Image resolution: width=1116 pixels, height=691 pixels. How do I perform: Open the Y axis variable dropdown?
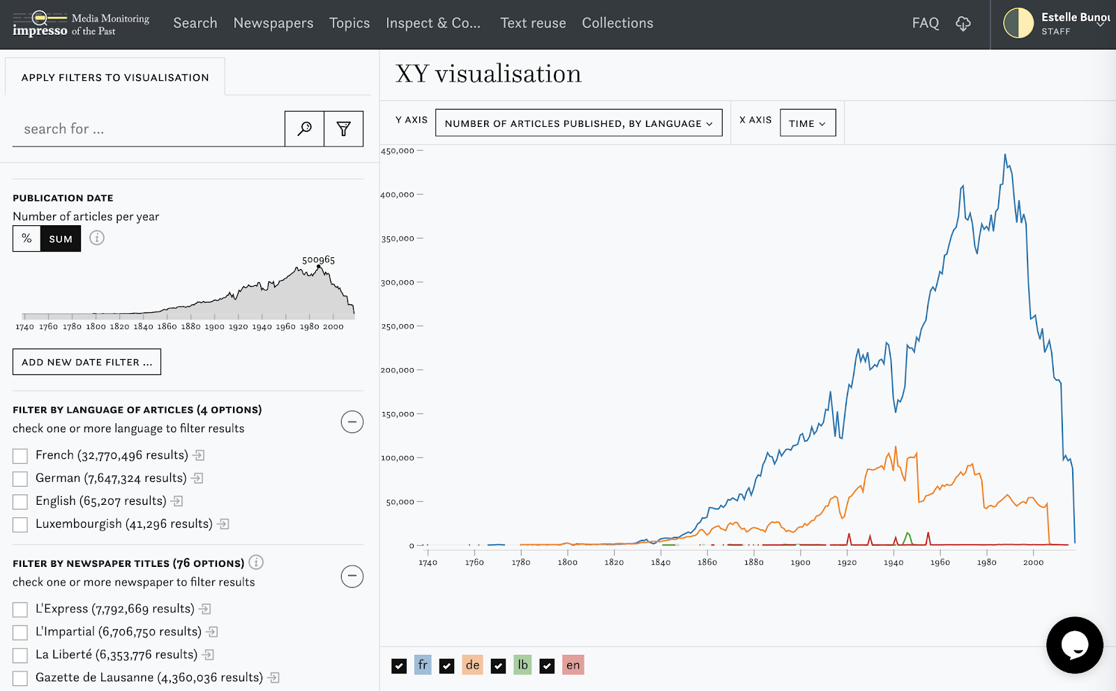[579, 123]
